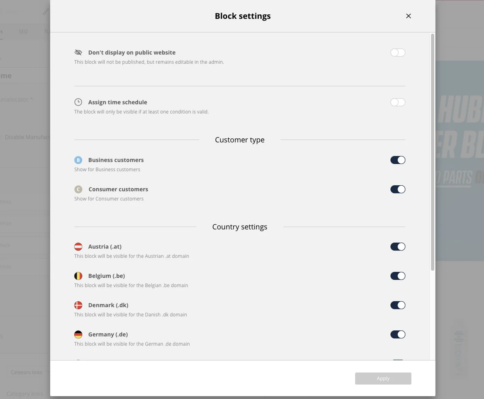Image resolution: width=484 pixels, height=399 pixels.
Task: Toggle Austria (.at) visibility off
Action: [398, 247]
